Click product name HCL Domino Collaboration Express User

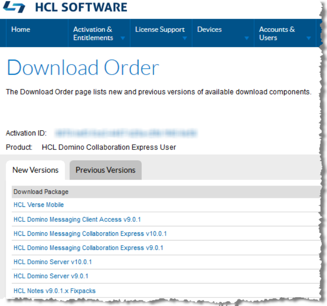[109, 147]
